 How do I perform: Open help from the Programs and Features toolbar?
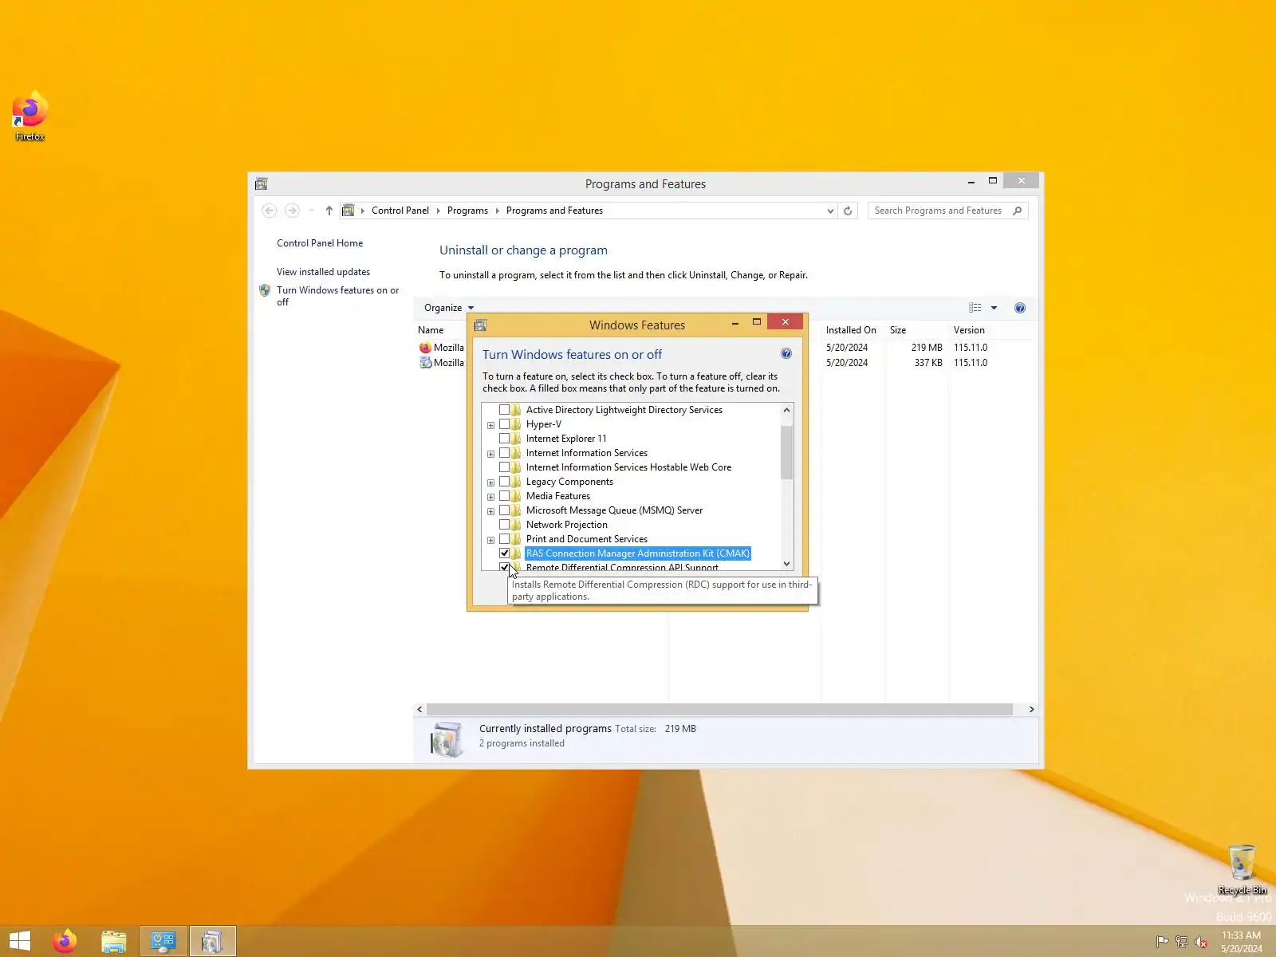[1019, 308]
